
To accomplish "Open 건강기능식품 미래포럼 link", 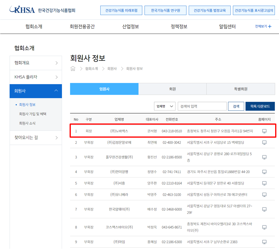I will click(121, 10).
